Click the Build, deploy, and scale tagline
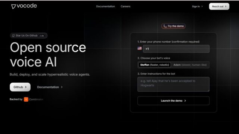239x134 pixels. point(50,74)
